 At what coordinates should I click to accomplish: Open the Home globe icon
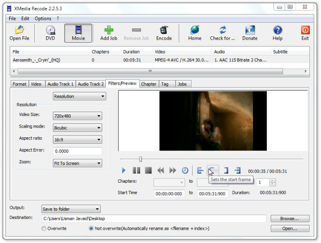[x=195, y=33]
